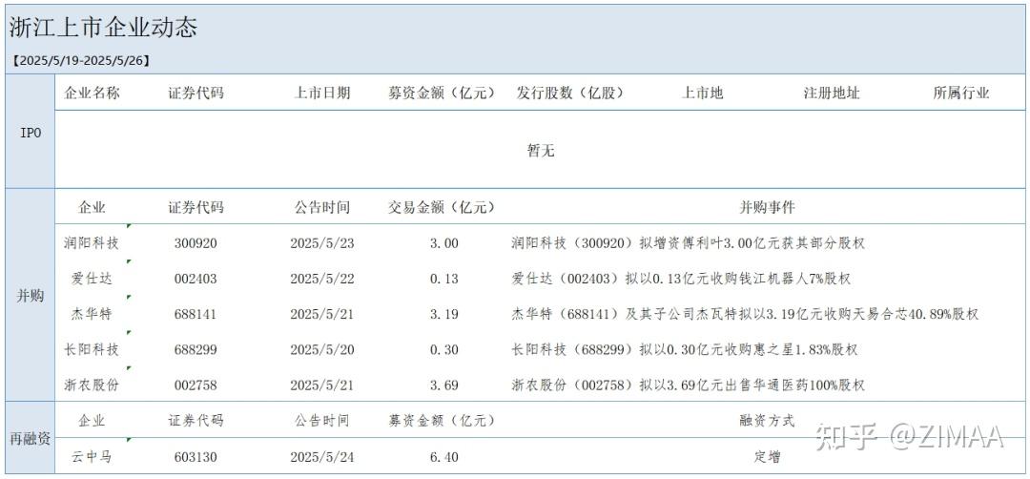Viewport: 1030px width, 479px height.
Task: Click the 定增 financing method cell
Action: 766,457
